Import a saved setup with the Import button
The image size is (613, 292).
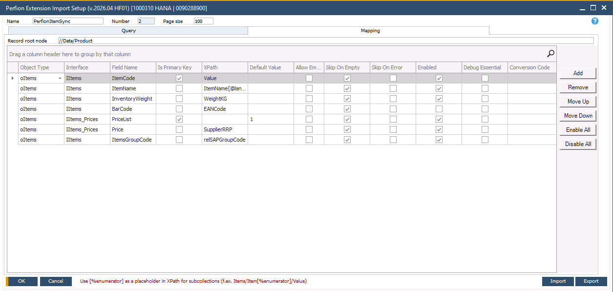pyautogui.click(x=557, y=281)
